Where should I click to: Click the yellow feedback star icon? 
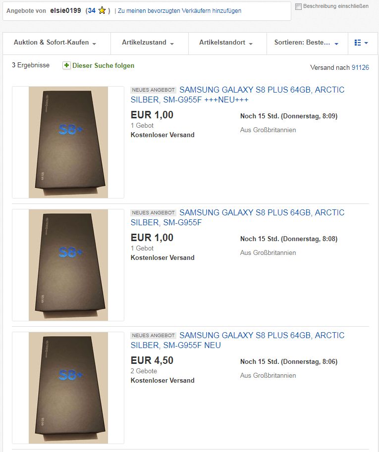point(102,10)
